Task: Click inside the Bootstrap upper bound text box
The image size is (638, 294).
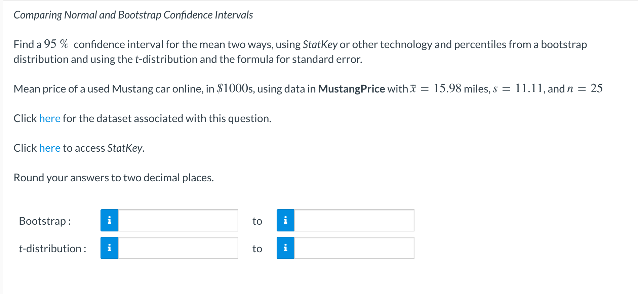Action: click(x=354, y=221)
